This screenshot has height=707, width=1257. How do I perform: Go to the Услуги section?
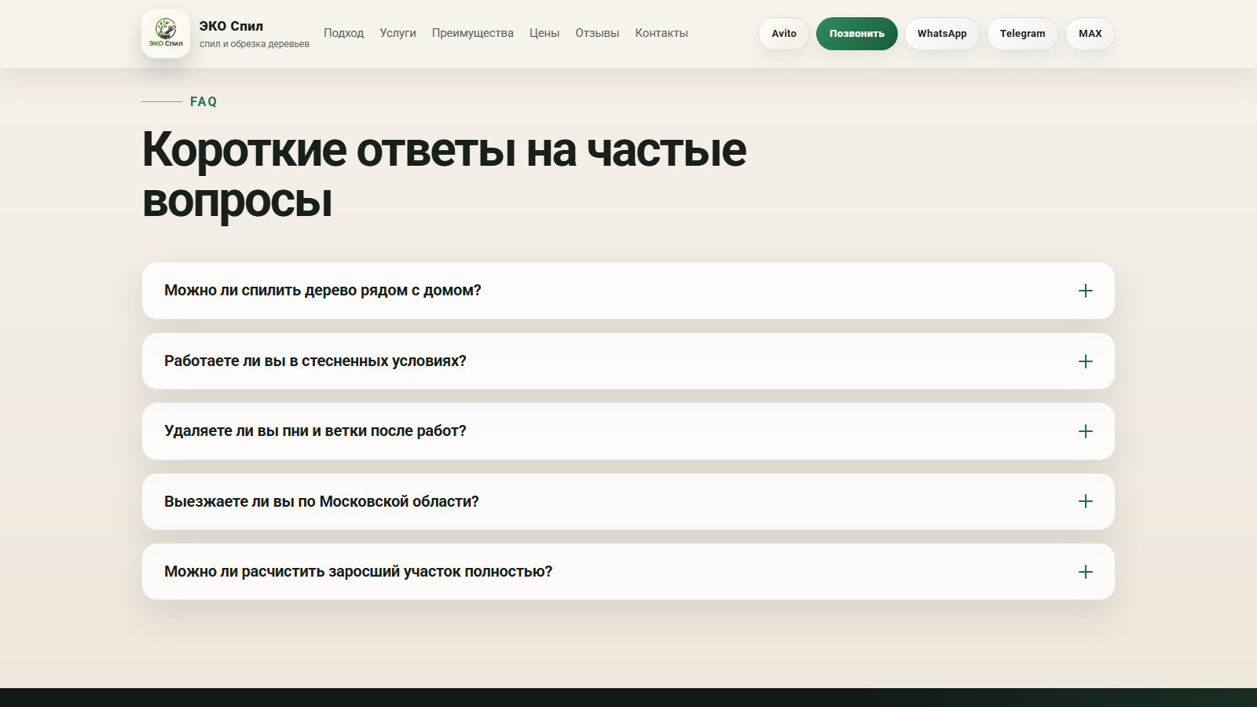coord(398,33)
